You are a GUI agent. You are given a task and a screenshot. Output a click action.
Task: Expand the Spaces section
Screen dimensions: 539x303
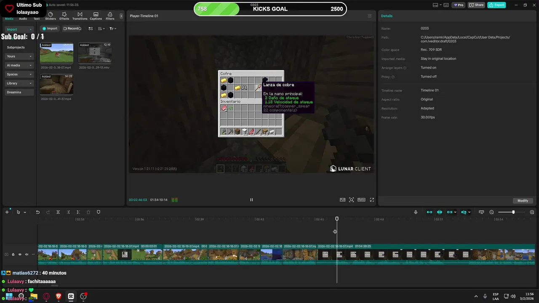[x=19, y=74]
